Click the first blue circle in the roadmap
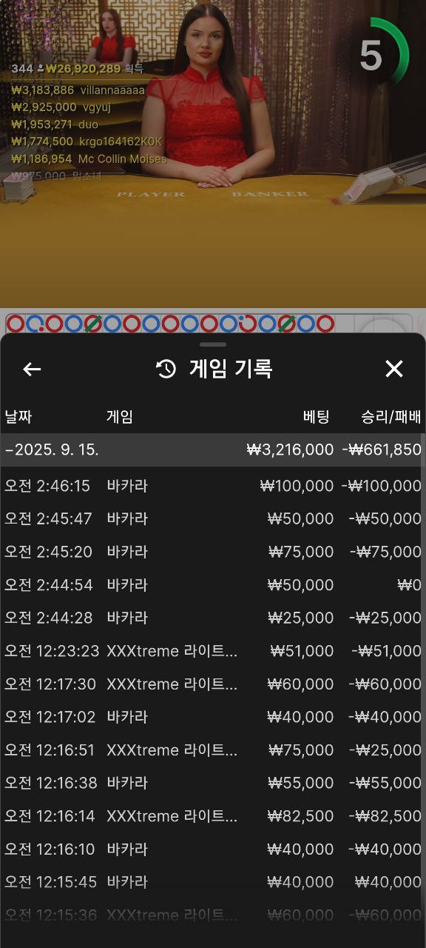 [x=16, y=324]
